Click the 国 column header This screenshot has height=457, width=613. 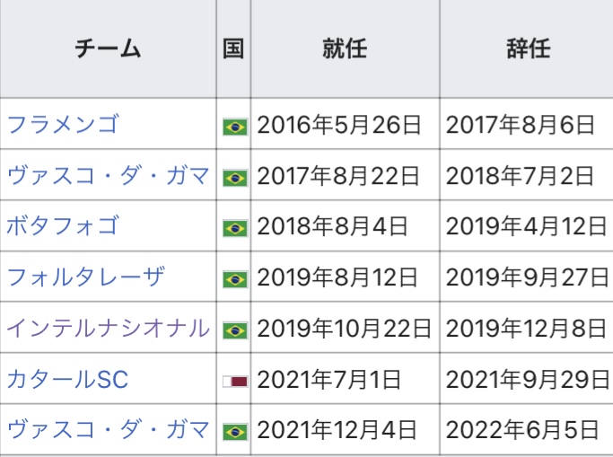tap(233, 49)
